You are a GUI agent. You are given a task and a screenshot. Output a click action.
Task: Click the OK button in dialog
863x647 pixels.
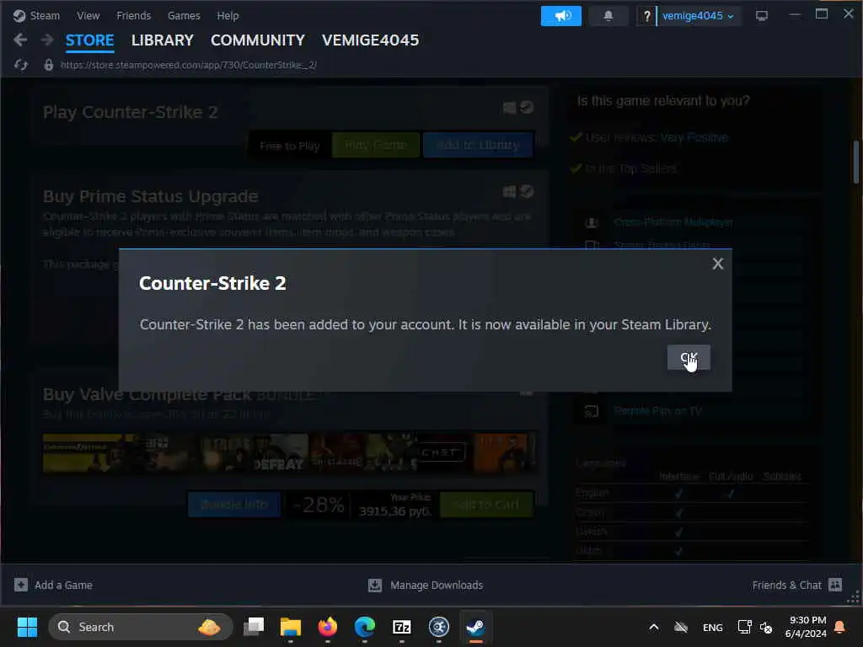(689, 357)
